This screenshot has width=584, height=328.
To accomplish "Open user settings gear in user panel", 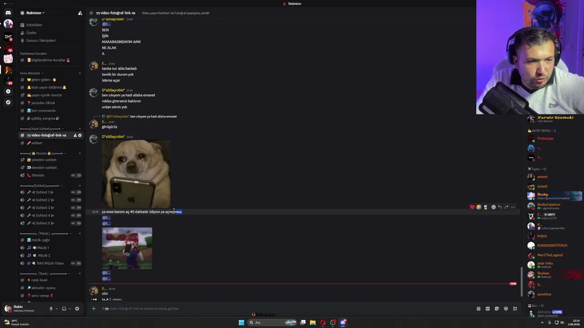I will 77,308.
